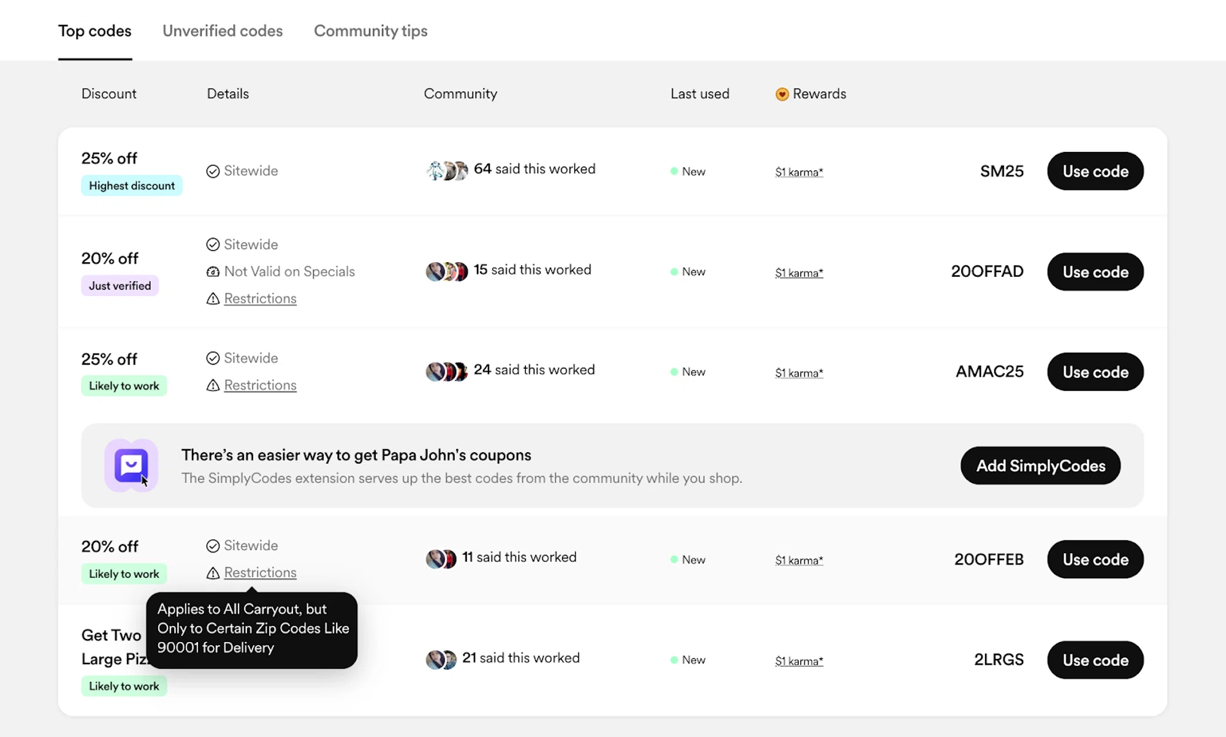Viewport: 1226px width, 737px height.
Task: Click avatars next to 15 said this worked
Action: coord(447,271)
